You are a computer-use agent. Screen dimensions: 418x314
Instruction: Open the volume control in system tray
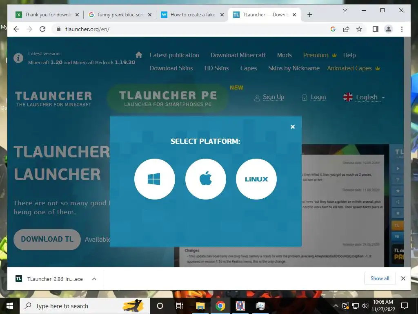click(365, 306)
